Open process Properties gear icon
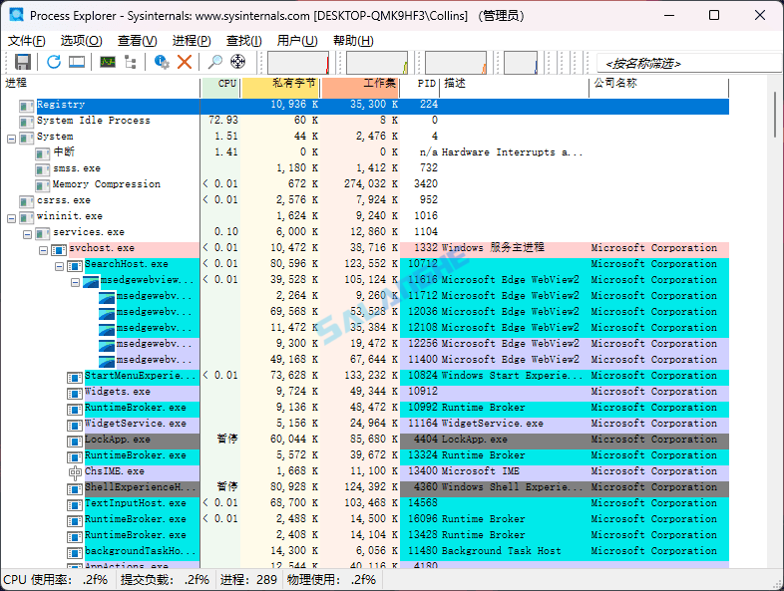The image size is (784, 591). tap(162, 62)
